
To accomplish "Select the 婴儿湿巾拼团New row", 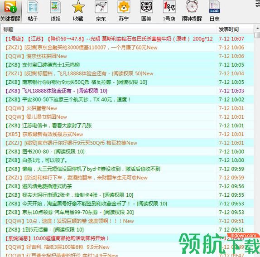I will [x=127, y=117].
